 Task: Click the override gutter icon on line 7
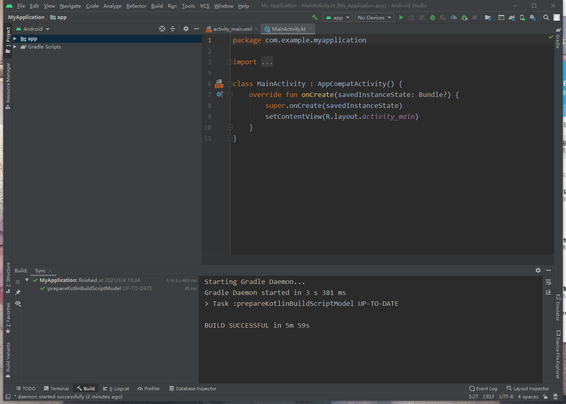[x=220, y=94]
